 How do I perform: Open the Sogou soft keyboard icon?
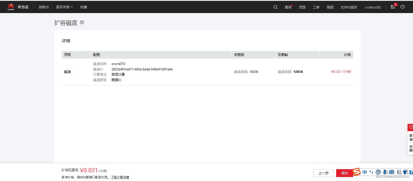[391, 172]
